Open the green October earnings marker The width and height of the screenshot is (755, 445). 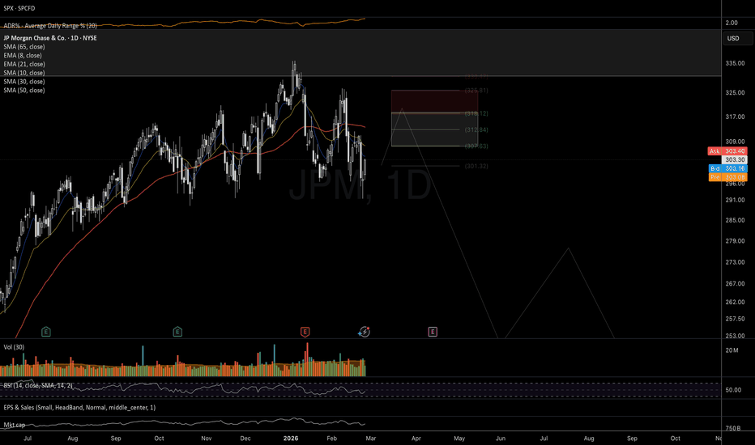177,332
